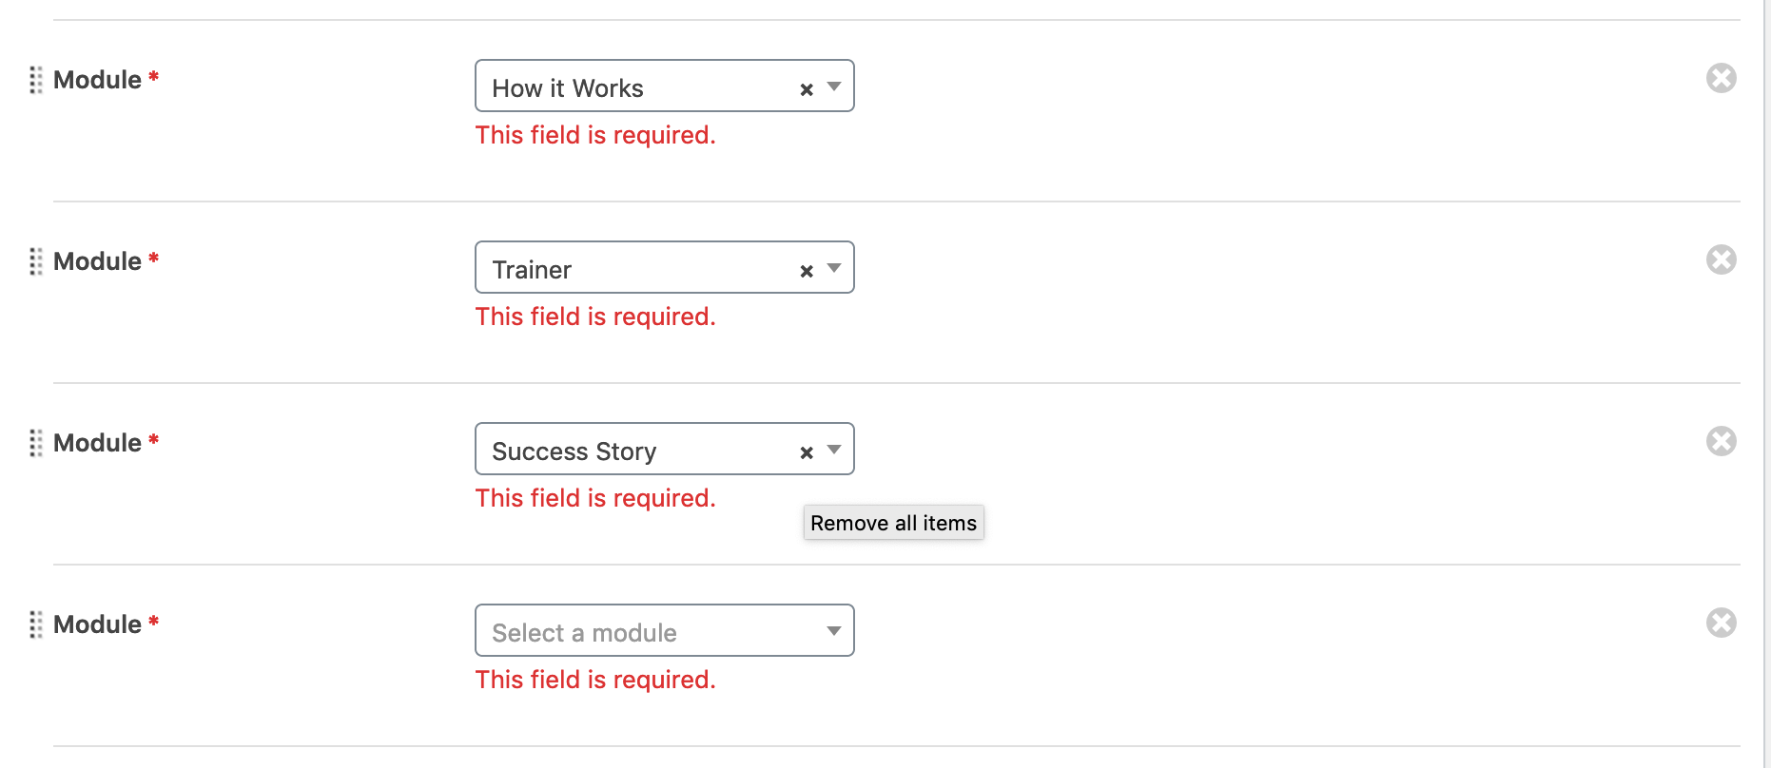Delete the empty Select a module row
The width and height of the screenshot is (1771, 768).
pos(1721,623)
